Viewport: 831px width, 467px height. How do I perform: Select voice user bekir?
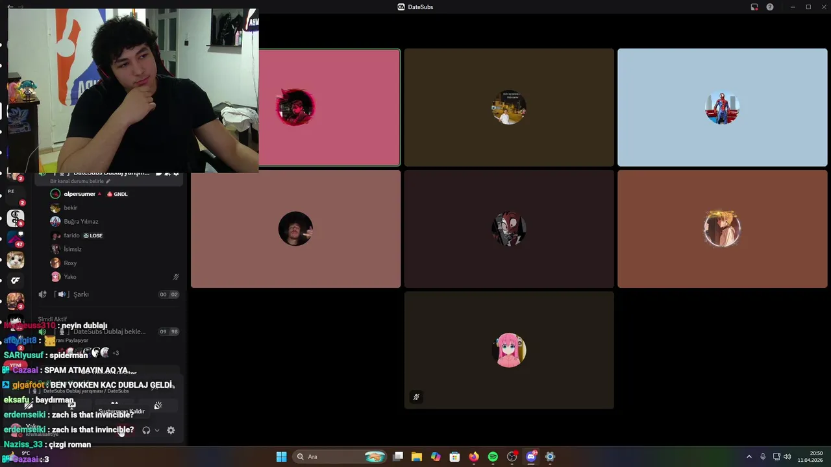(70, 208)
